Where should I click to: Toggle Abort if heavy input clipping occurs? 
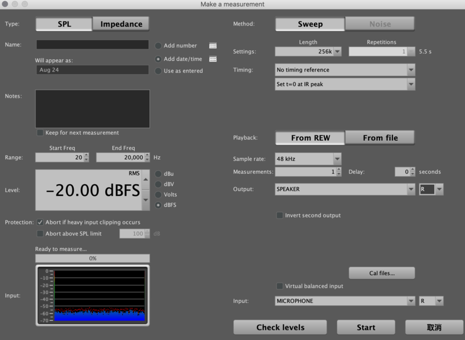coord(40,222)
